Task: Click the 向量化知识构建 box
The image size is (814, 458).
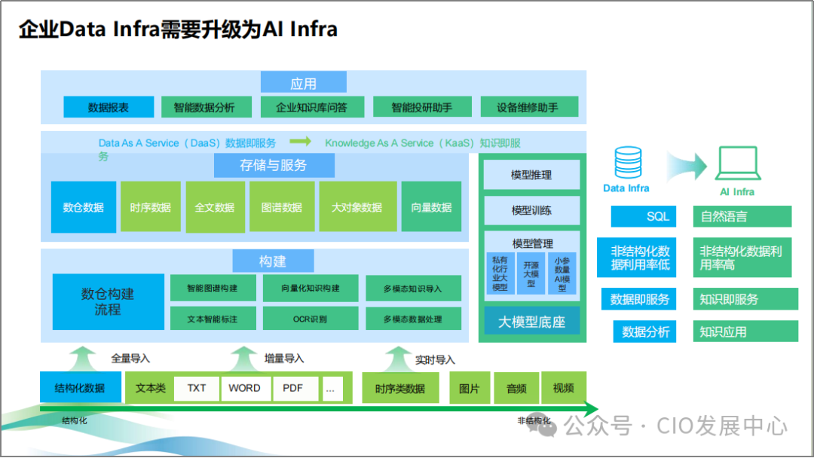Action: 311,289
